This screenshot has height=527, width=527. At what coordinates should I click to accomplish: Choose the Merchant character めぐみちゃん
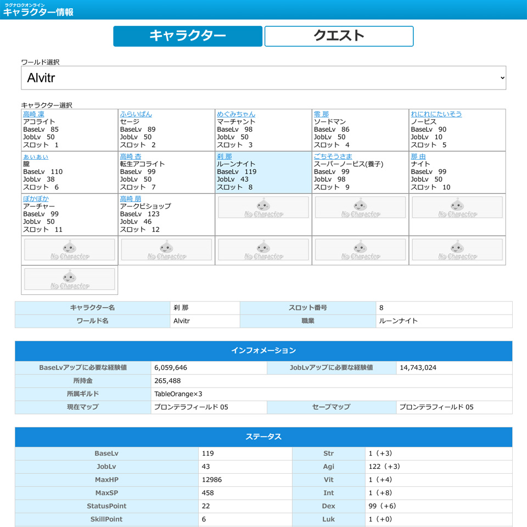236,114
